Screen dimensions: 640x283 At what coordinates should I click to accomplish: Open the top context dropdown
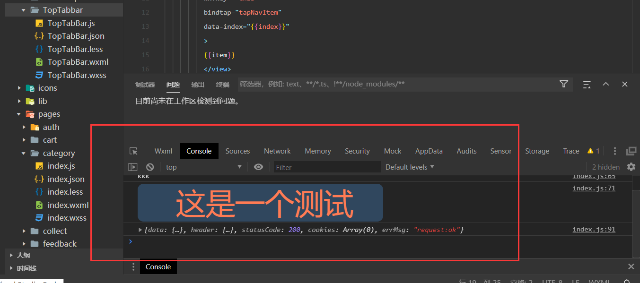(x=203, y=167)
